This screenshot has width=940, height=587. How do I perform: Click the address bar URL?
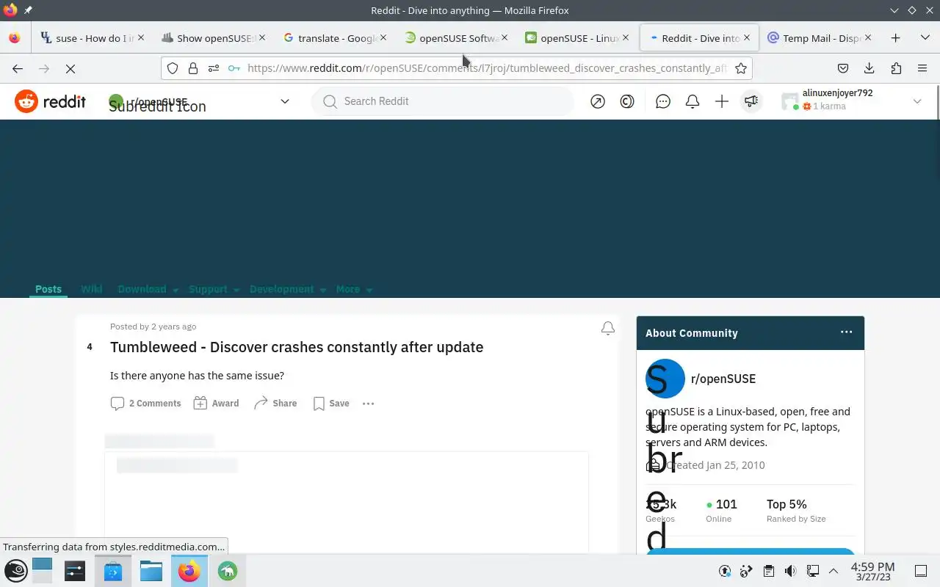486,68
